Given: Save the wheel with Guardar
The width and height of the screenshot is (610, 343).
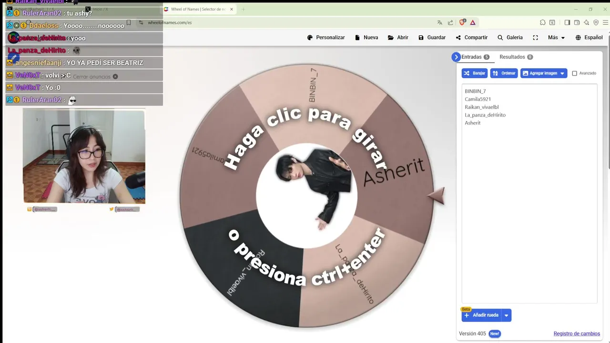Looking at the screenshot, I should tap(432, 38).
